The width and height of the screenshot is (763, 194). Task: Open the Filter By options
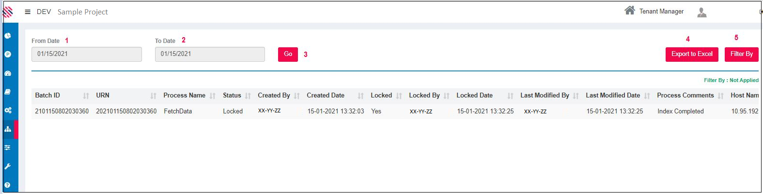(741, 54)
